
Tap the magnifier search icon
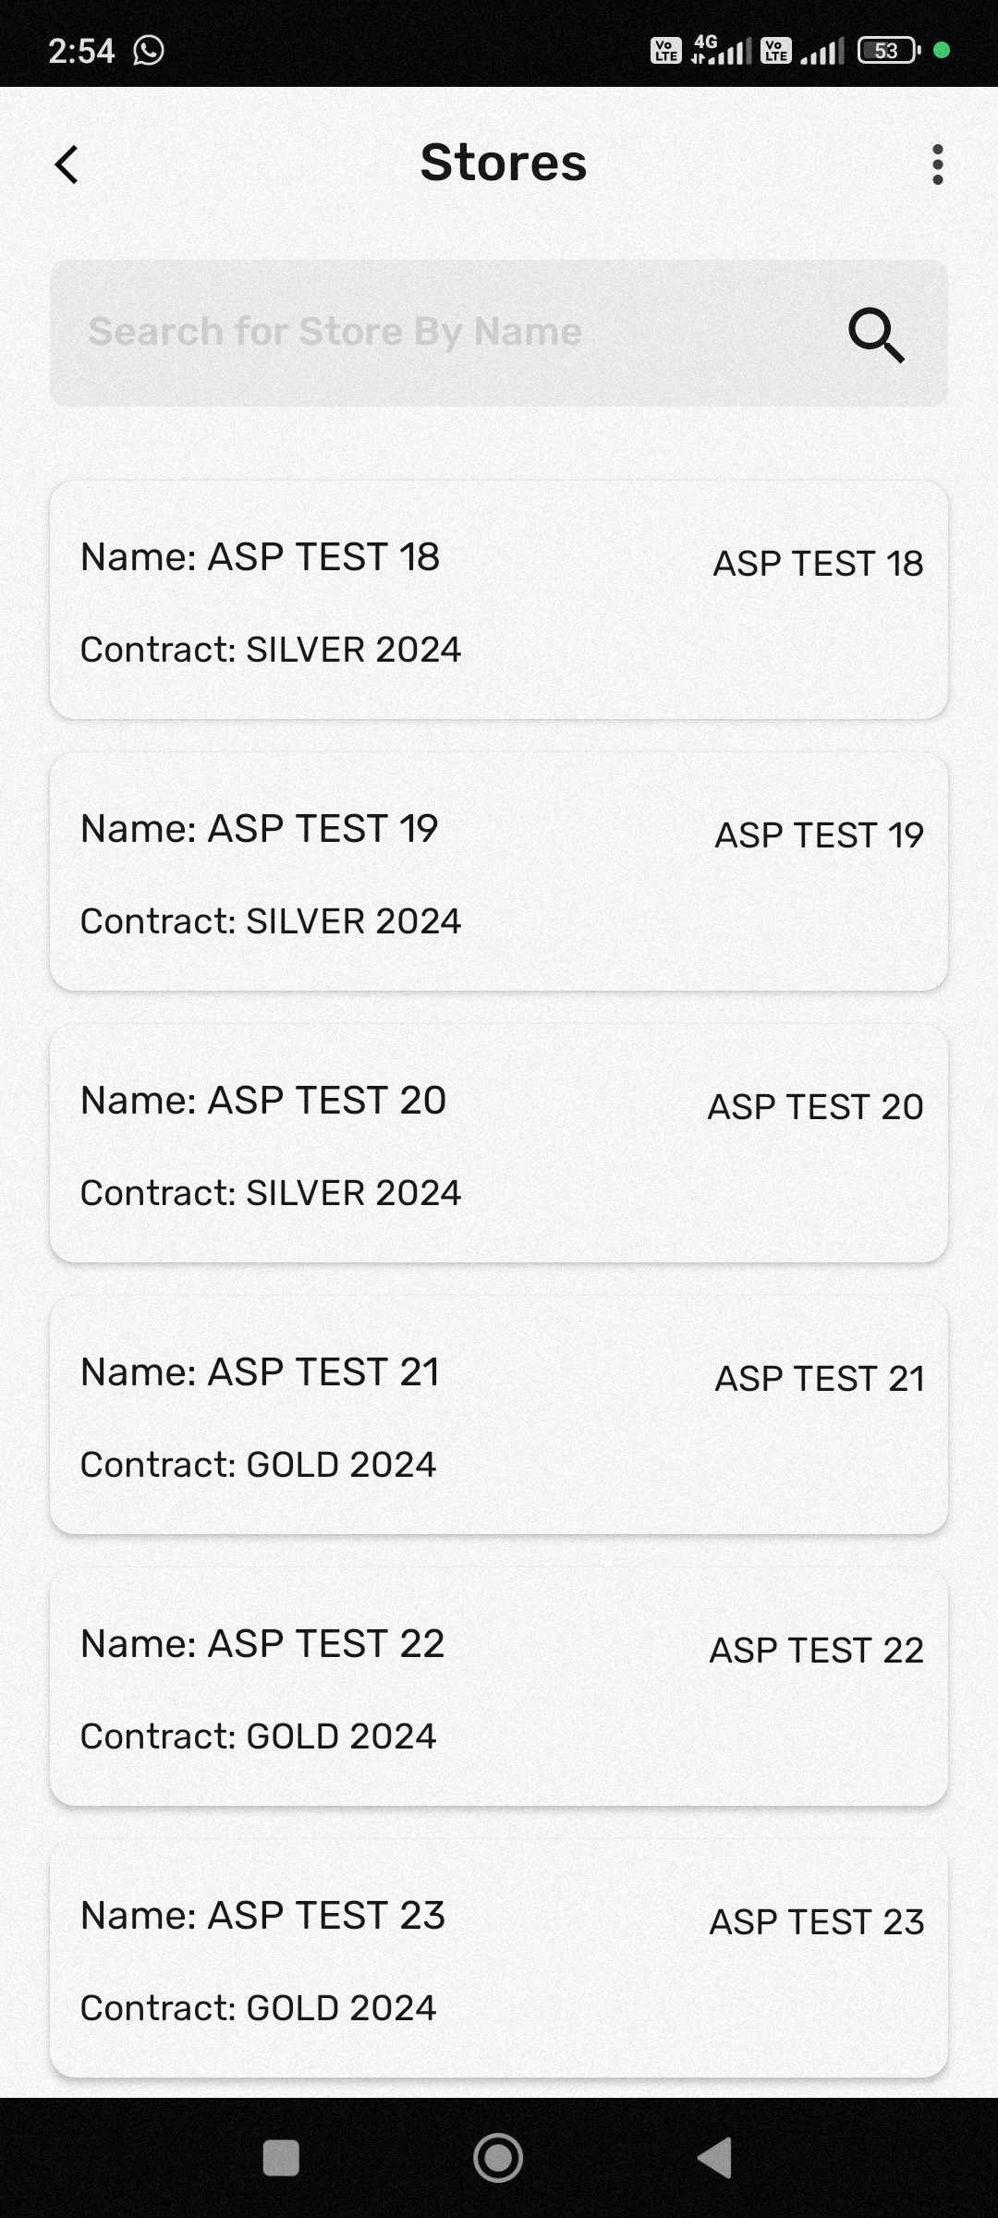(x=876, y=335)
